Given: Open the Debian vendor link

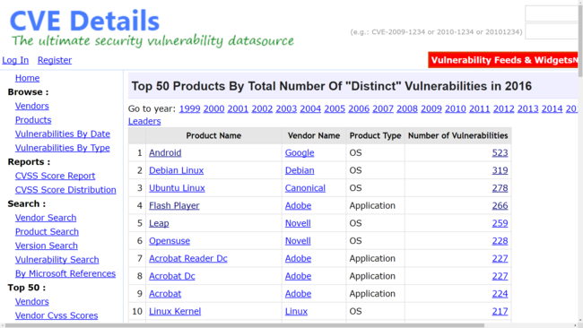Looking at the screenshot, I should pos(300,170).
